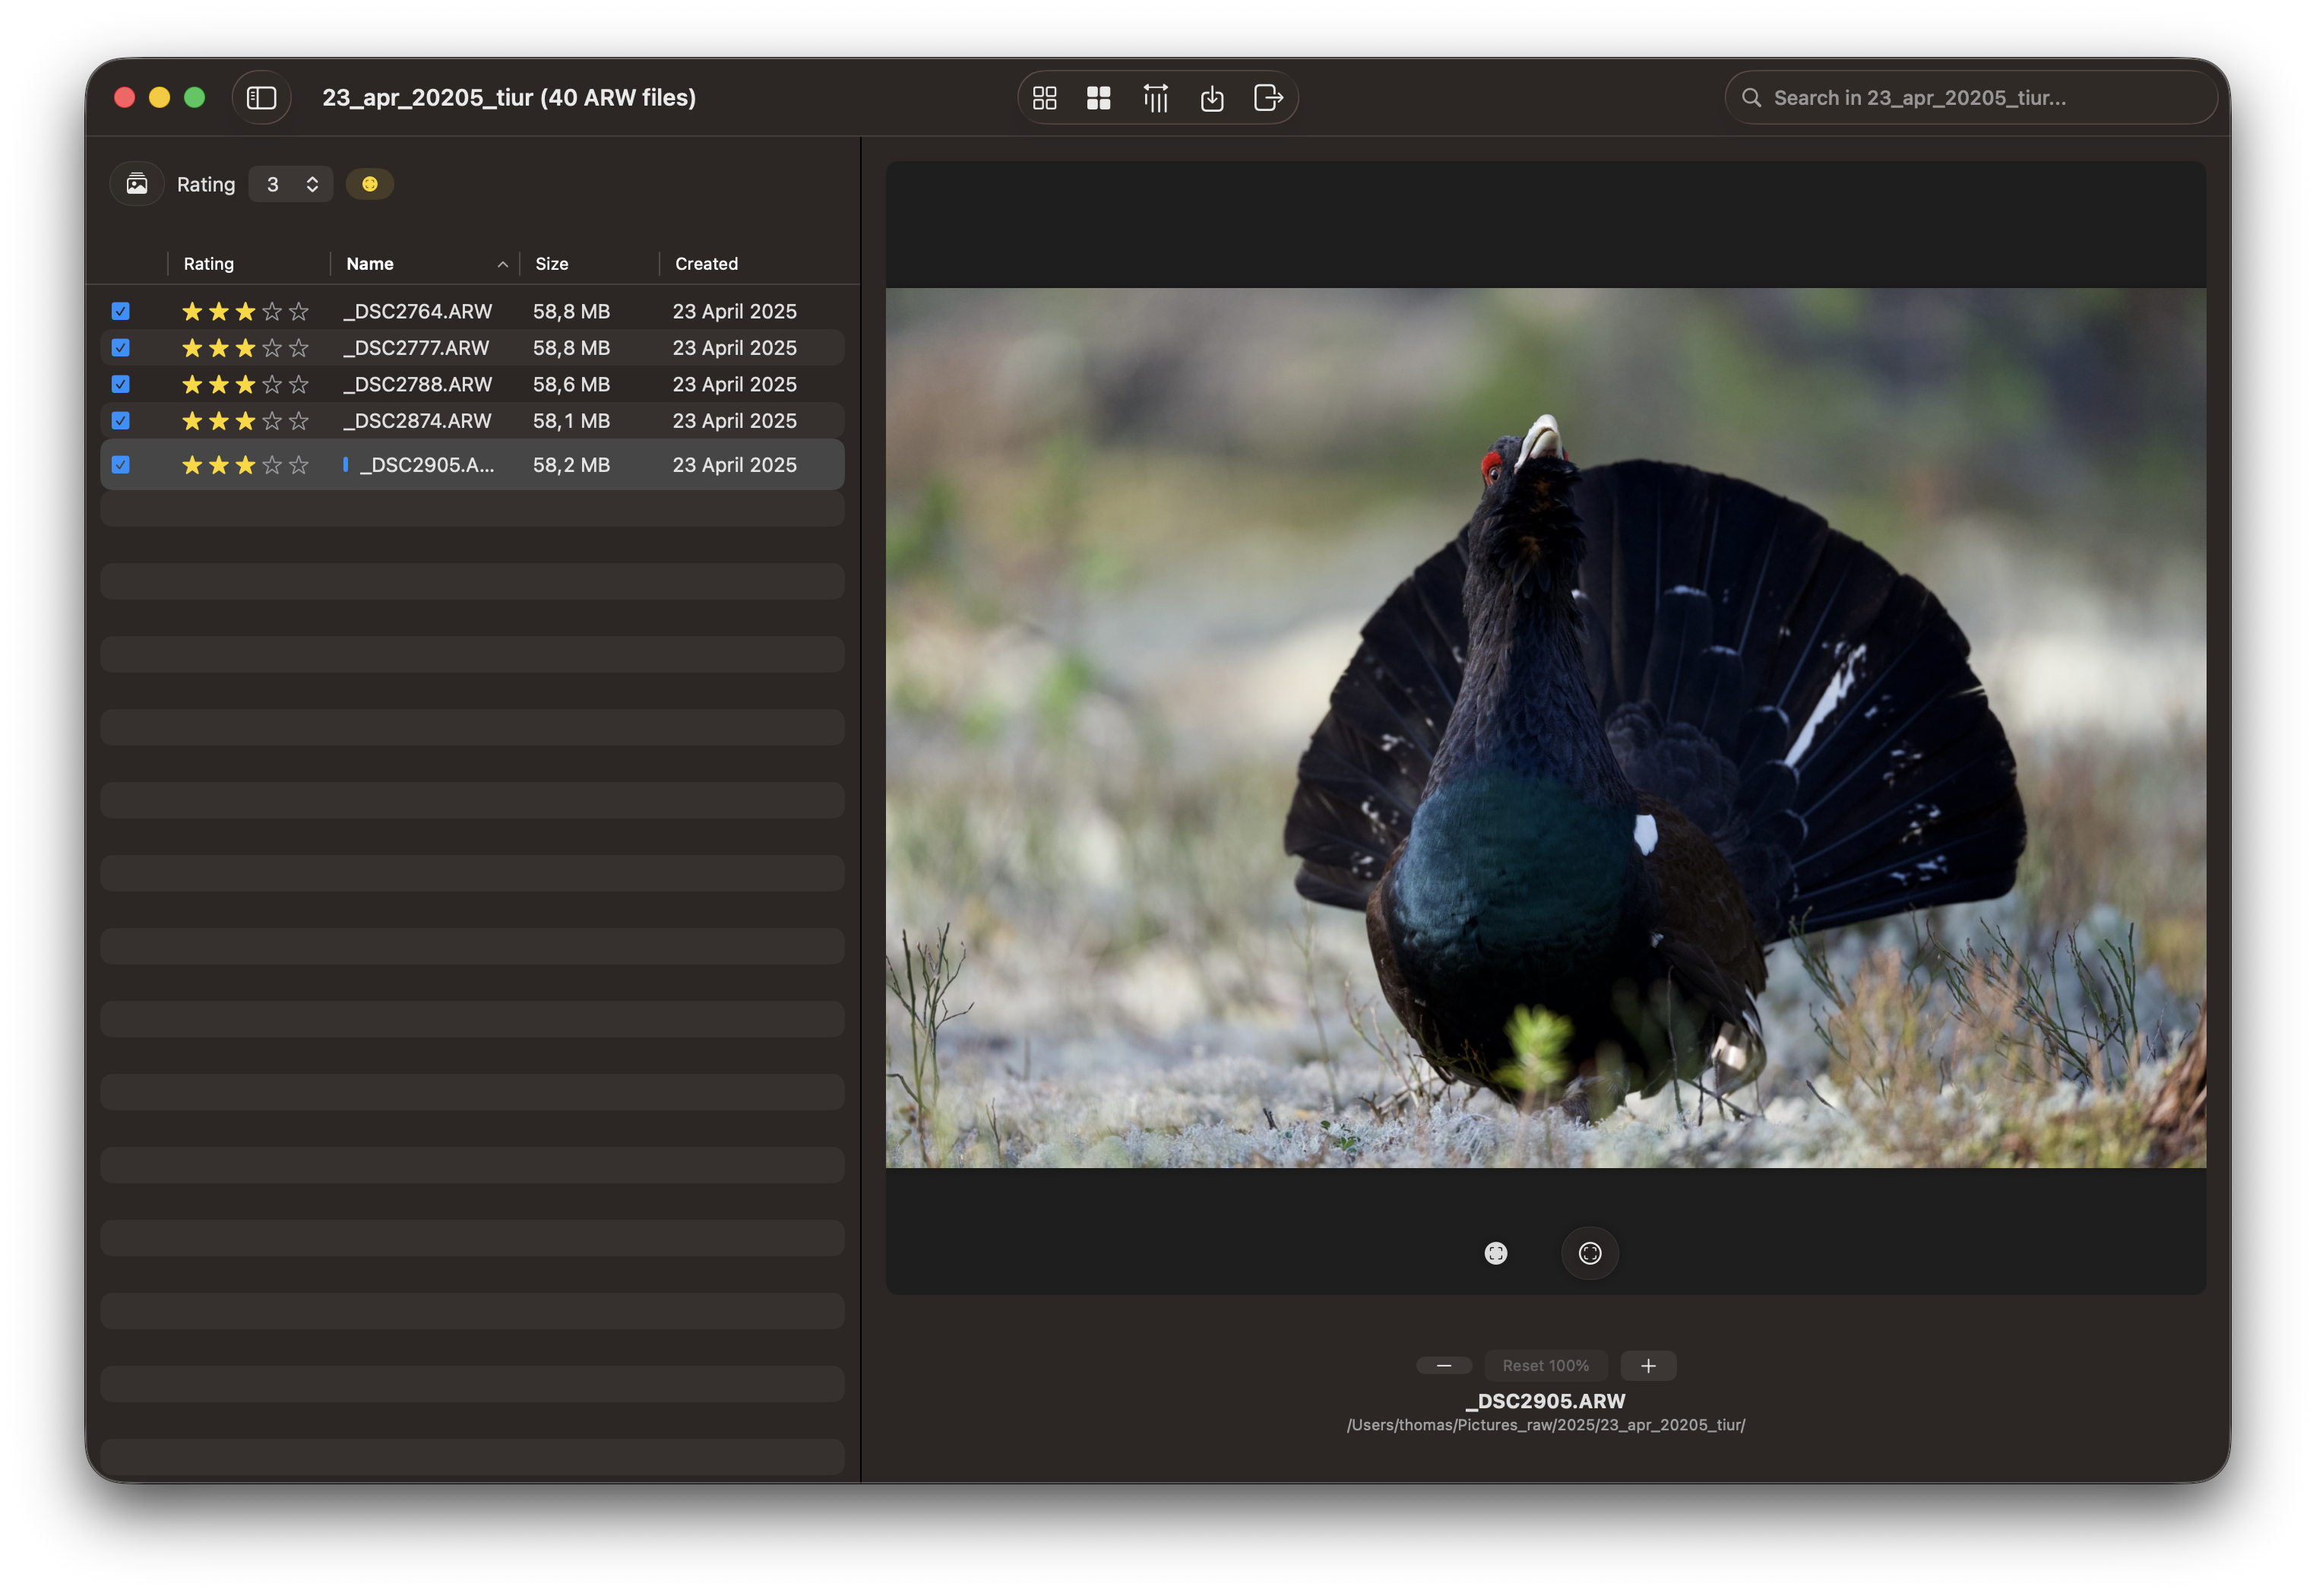Click the photo stack icon beside Rating
This screenshot has width=2316, height=1596.
pyautogui.click(x=137, y=184)
